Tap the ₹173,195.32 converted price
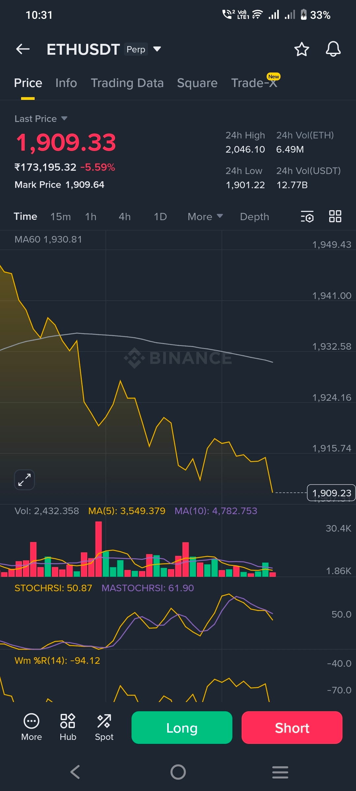Image resolution: width=356 pixels, height=791 pixels. click(45, 167)
